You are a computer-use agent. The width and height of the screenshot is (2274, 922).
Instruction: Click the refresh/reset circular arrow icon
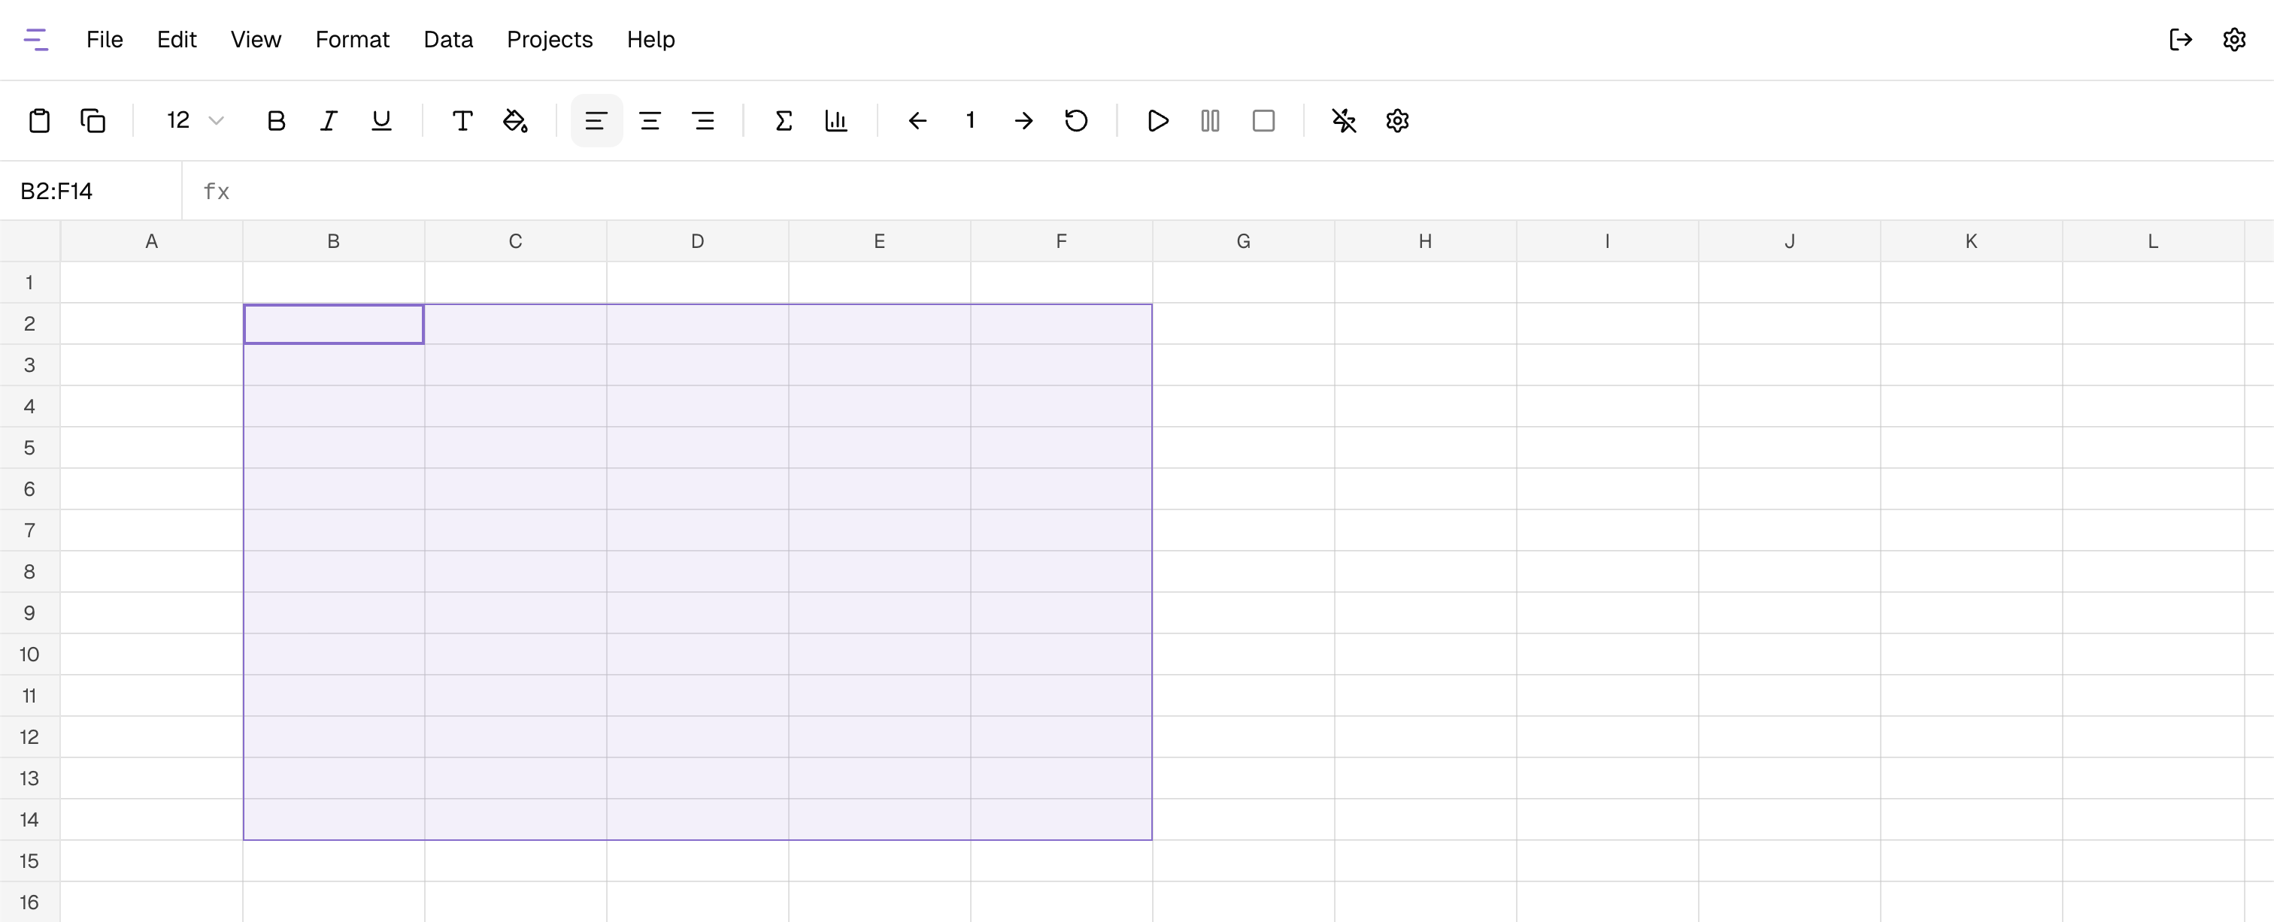[1076, 121]
